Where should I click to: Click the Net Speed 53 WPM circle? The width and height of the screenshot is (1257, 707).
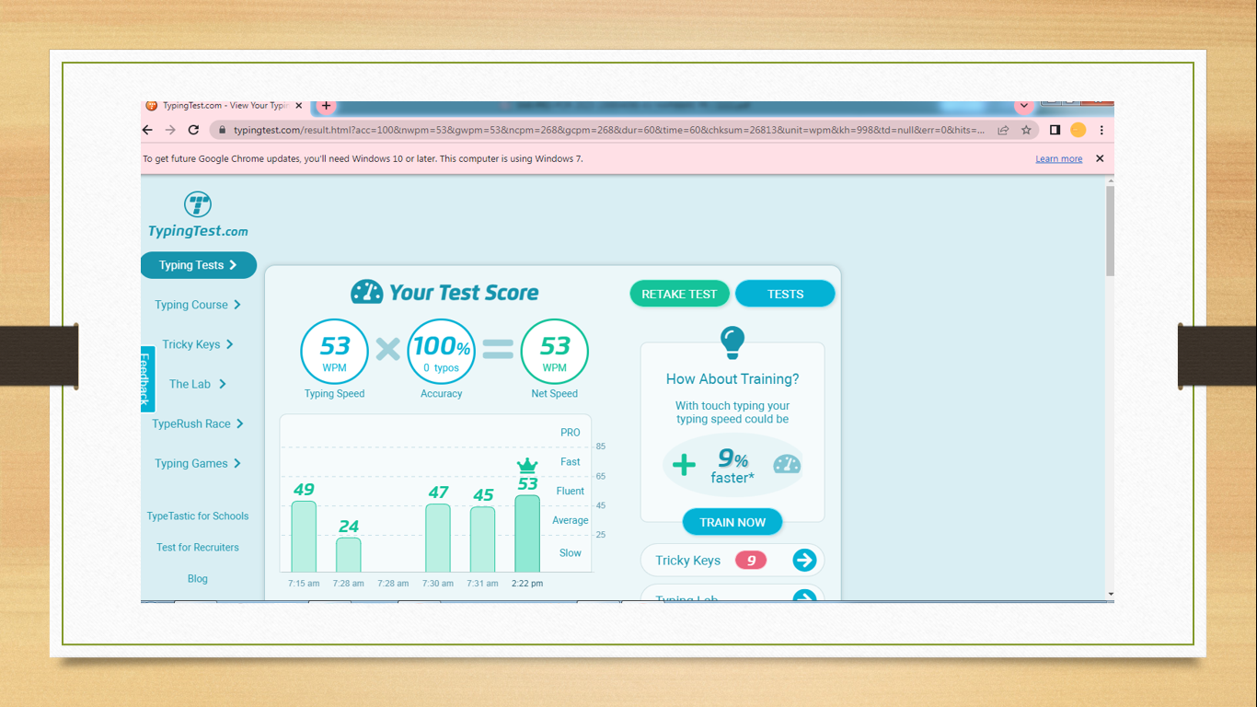(x=555, y=353)
